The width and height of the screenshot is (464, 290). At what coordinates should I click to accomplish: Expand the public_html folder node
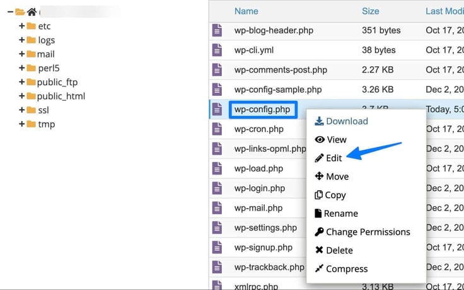click(x=21, y=96)
